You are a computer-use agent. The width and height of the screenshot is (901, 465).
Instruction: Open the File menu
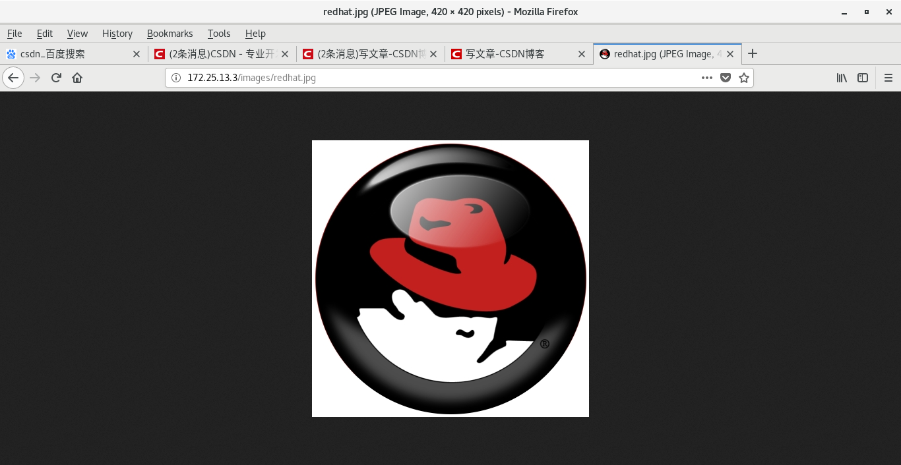click(x=15, y=34)
